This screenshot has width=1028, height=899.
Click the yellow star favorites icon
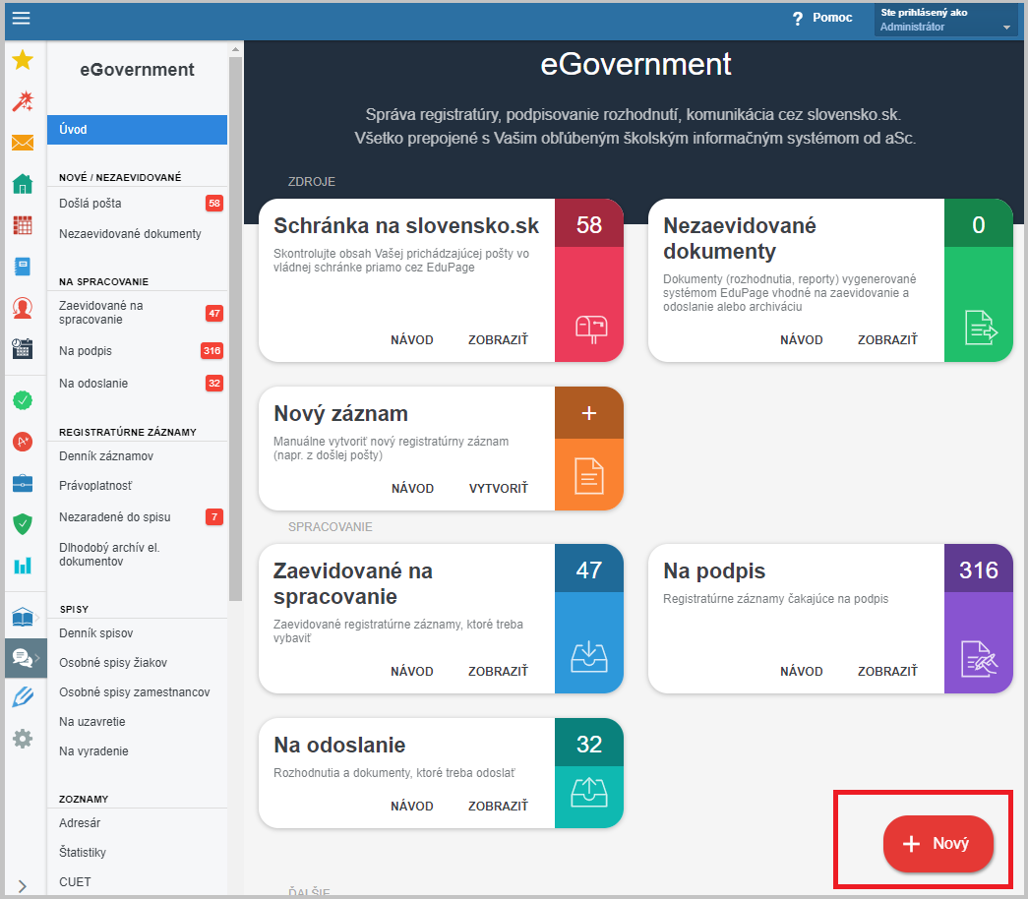(23, 60)
